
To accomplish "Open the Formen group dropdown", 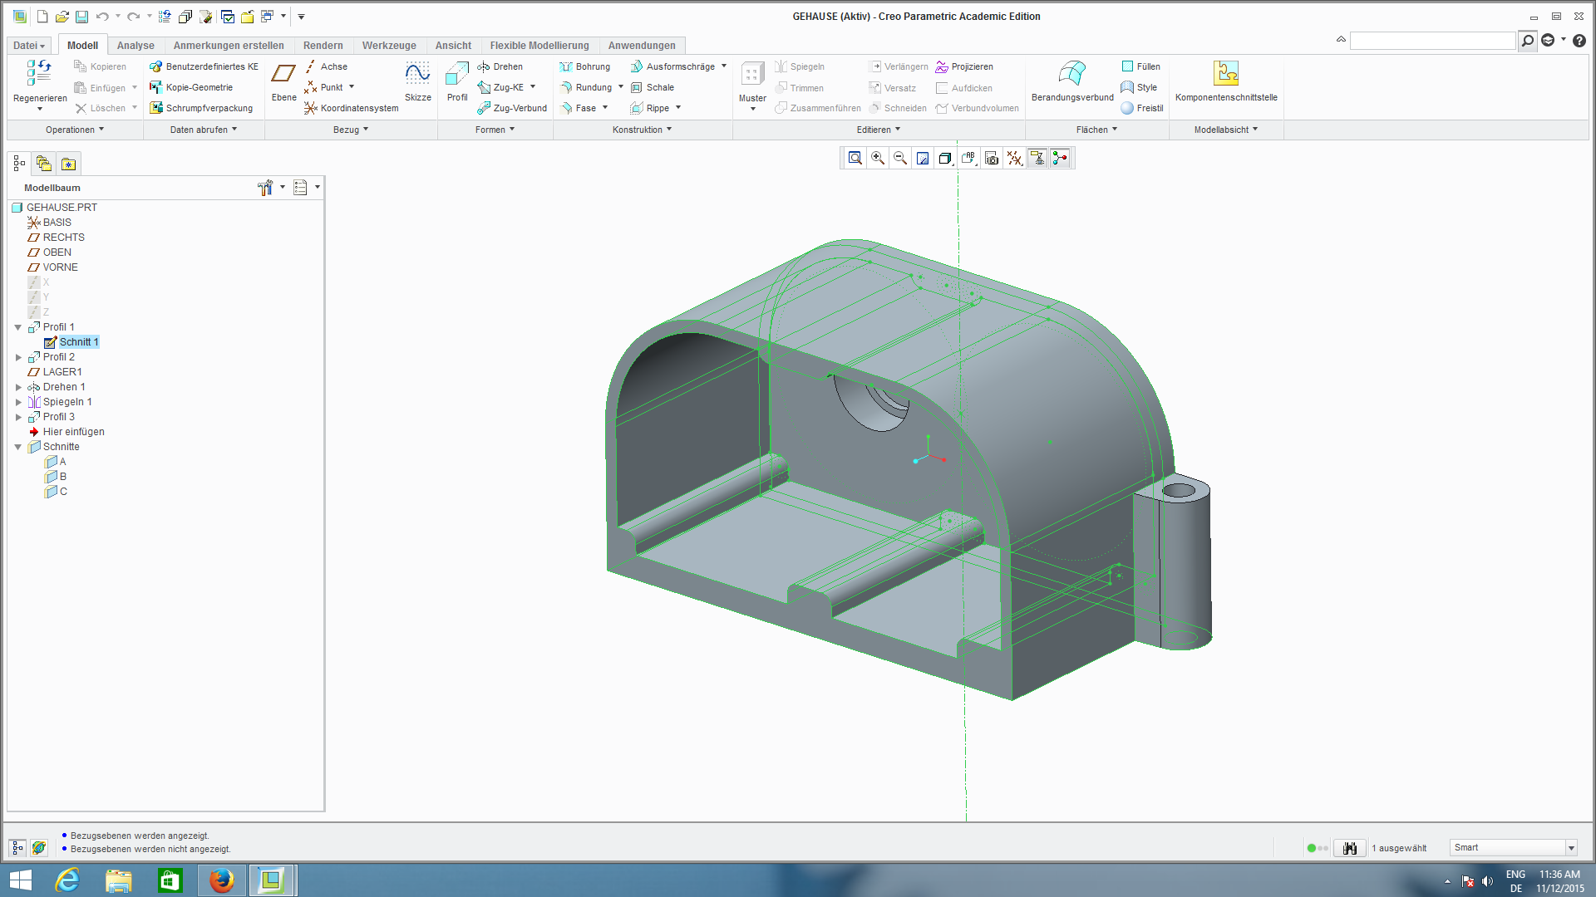I will (495, 130).
